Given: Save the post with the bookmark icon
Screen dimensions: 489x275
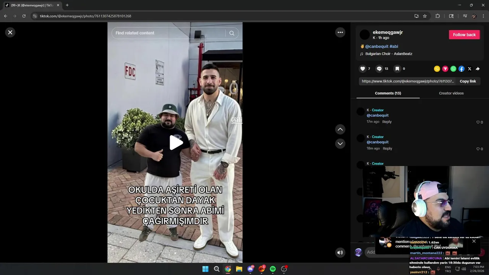Looking at the screenshot, I should [397, 69].
